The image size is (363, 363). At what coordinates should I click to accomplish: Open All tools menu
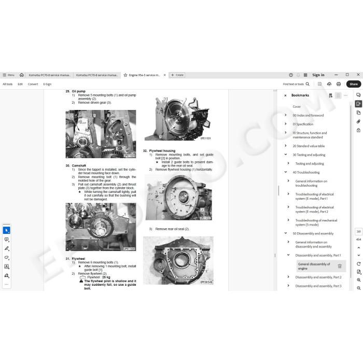[7, 84]
